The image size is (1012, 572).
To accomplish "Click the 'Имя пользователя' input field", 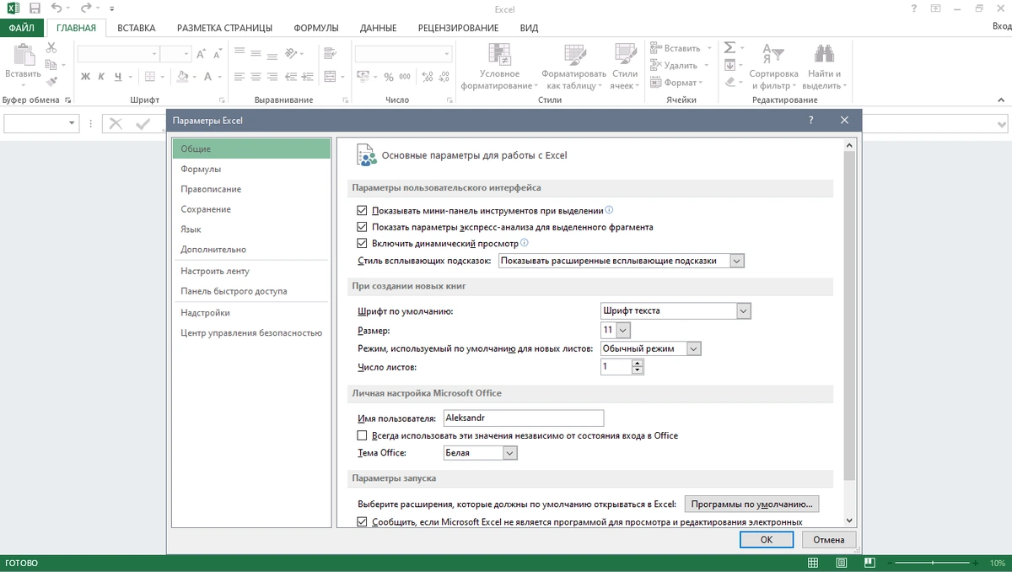I will (522, 418).
